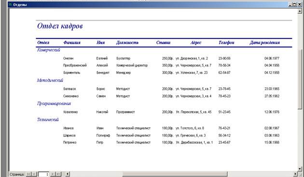Click the horizontal scrollbar thumb
This screenshot has width=304, height=177.
point(175,174)
